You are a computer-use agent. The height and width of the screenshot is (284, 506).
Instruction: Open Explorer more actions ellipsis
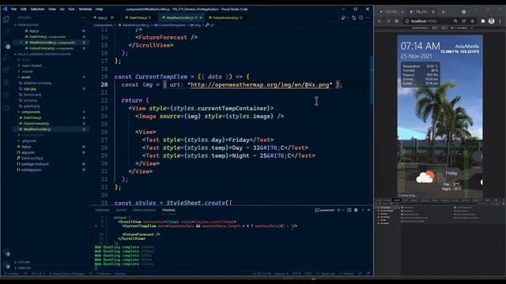(84, 18)
